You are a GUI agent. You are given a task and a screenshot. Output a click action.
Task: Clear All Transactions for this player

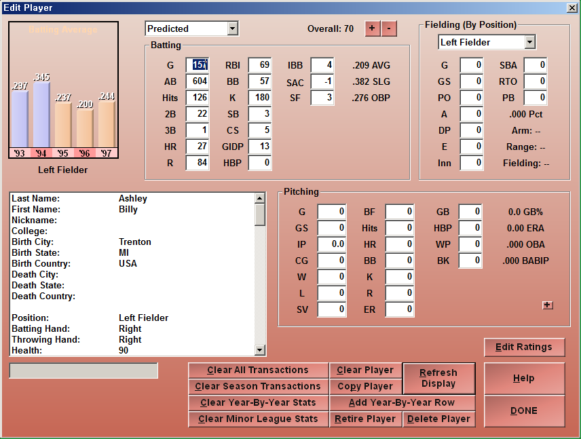258,370
